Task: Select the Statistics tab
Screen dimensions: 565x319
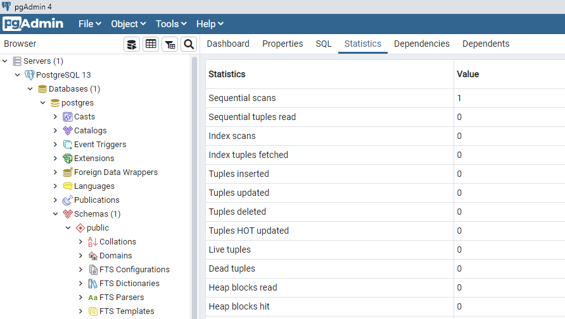Action: tap(363, 44)
